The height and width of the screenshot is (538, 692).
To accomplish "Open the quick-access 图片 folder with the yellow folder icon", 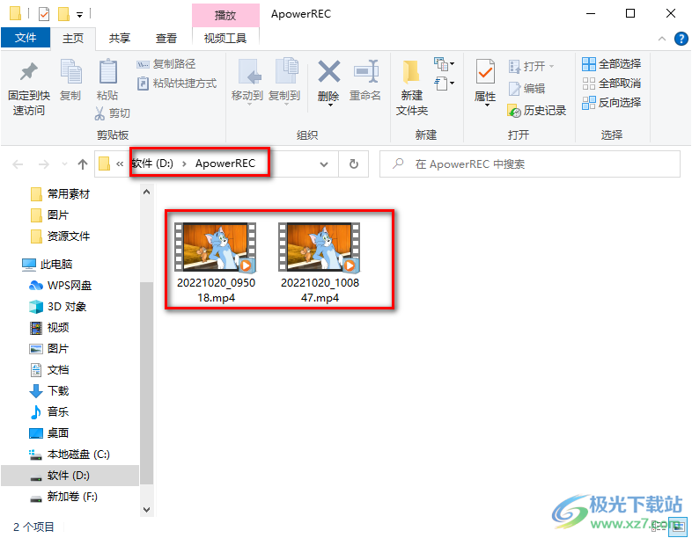I will coord(49,215).
